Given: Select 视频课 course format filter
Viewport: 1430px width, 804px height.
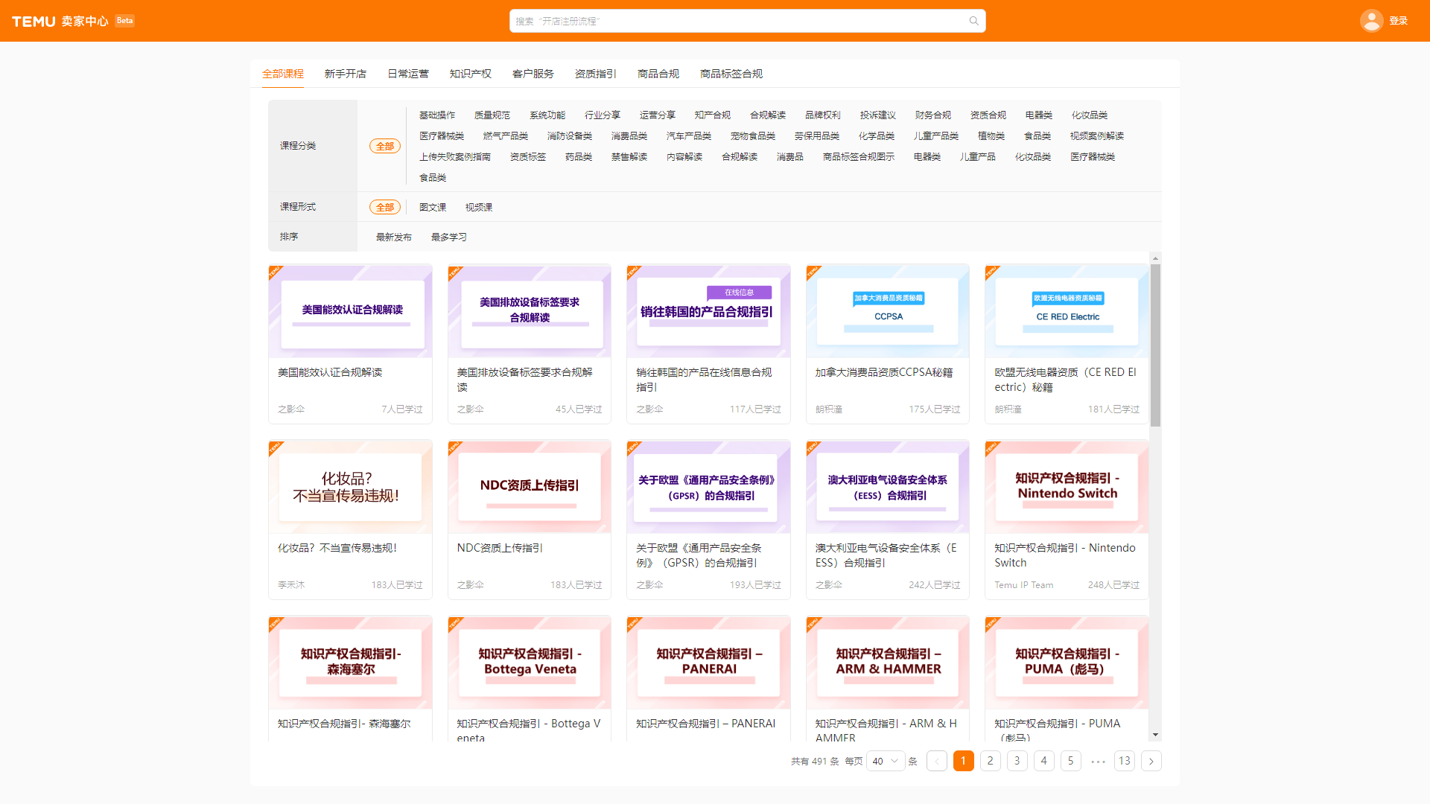Looking at the screenshot, I should click(x=478, y=207).
